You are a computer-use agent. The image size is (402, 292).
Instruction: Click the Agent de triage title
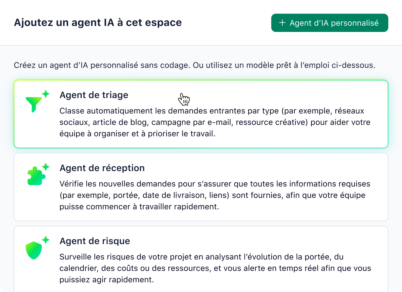(x=94, y=95)
